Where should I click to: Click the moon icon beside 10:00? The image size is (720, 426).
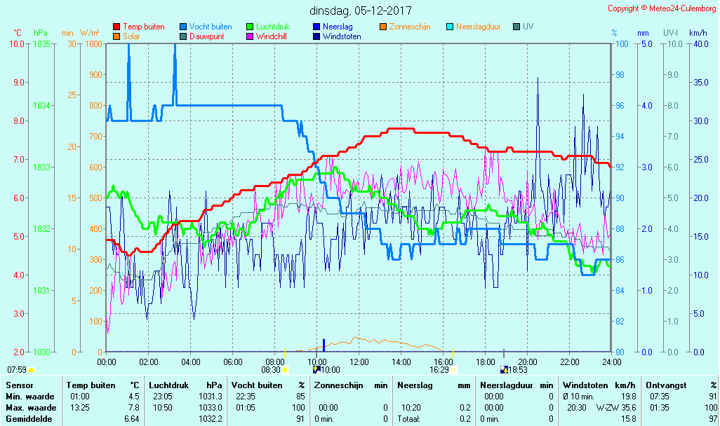pos(316,369)
